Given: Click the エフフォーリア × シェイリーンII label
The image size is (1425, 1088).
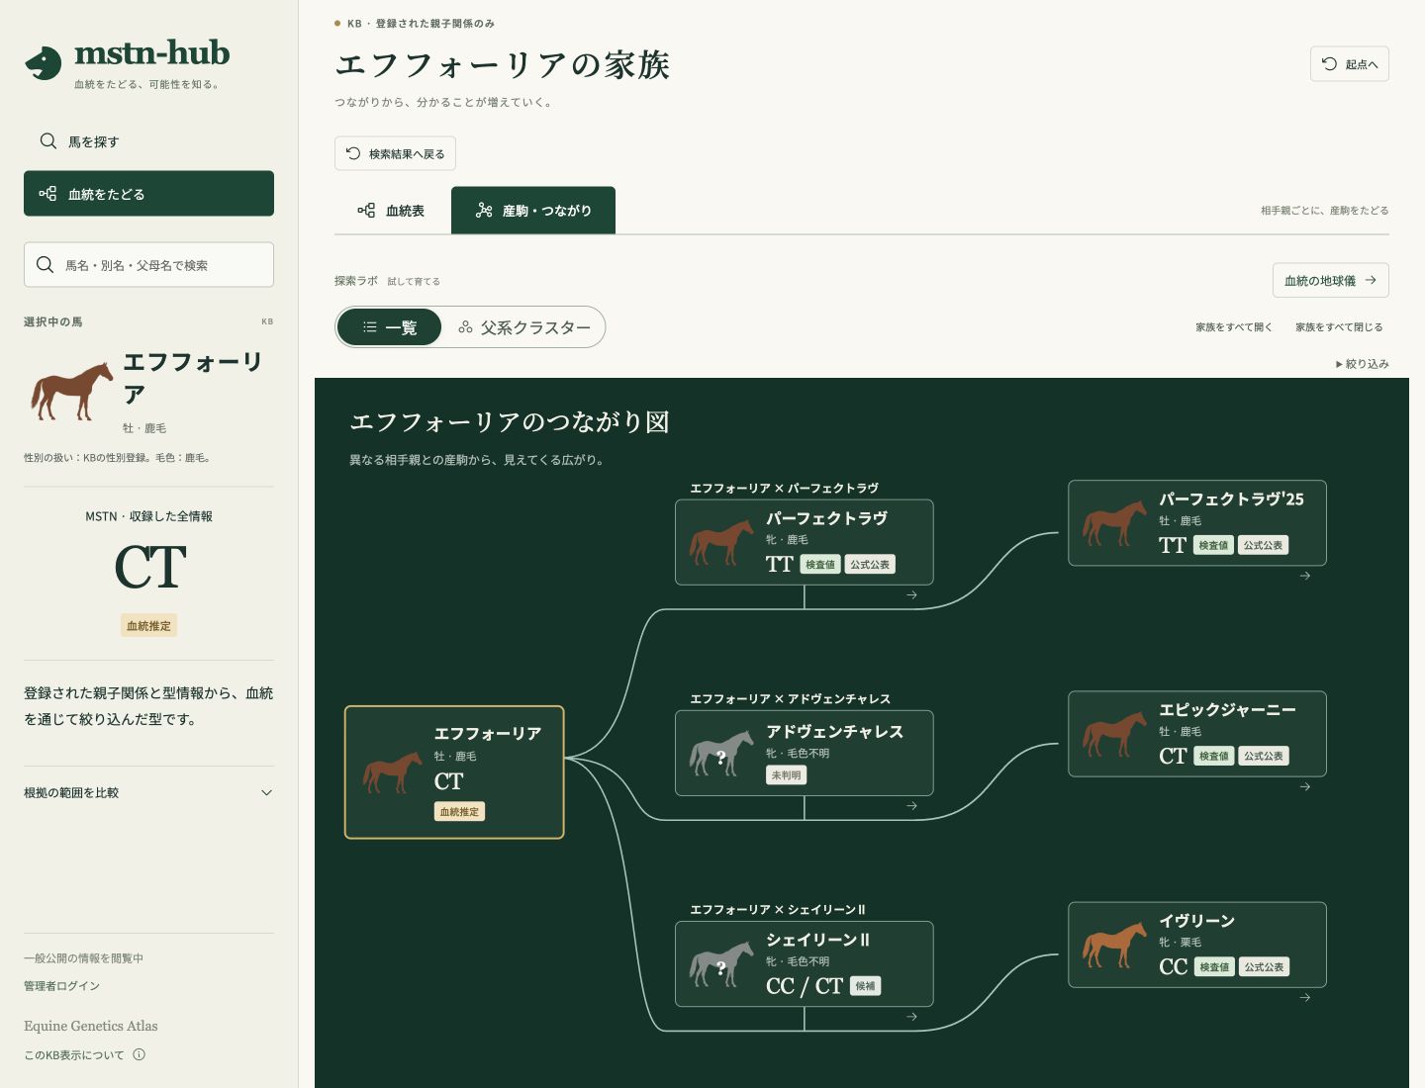Looking at the screenshot, I should (x=777, y=910).
